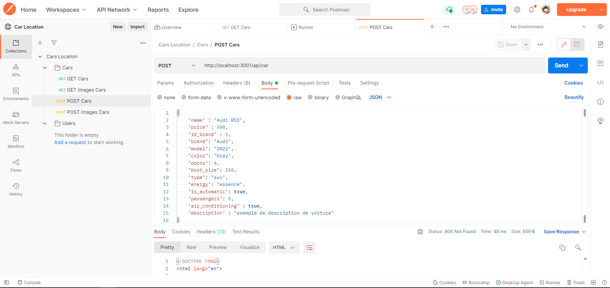Open settings gear icon
The image size is (610, 288).
tap(517, 10)
